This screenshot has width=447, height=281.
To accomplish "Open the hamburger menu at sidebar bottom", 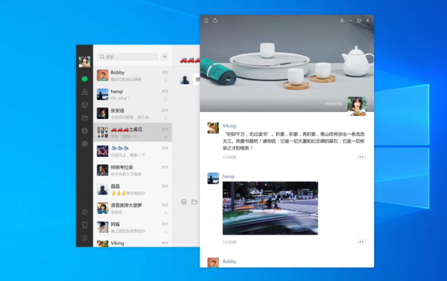I will [x=84, y=238].
